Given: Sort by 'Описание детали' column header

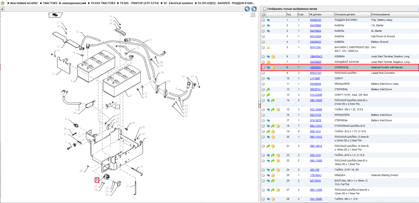Looking at the screenshot, I should [352, 14].
